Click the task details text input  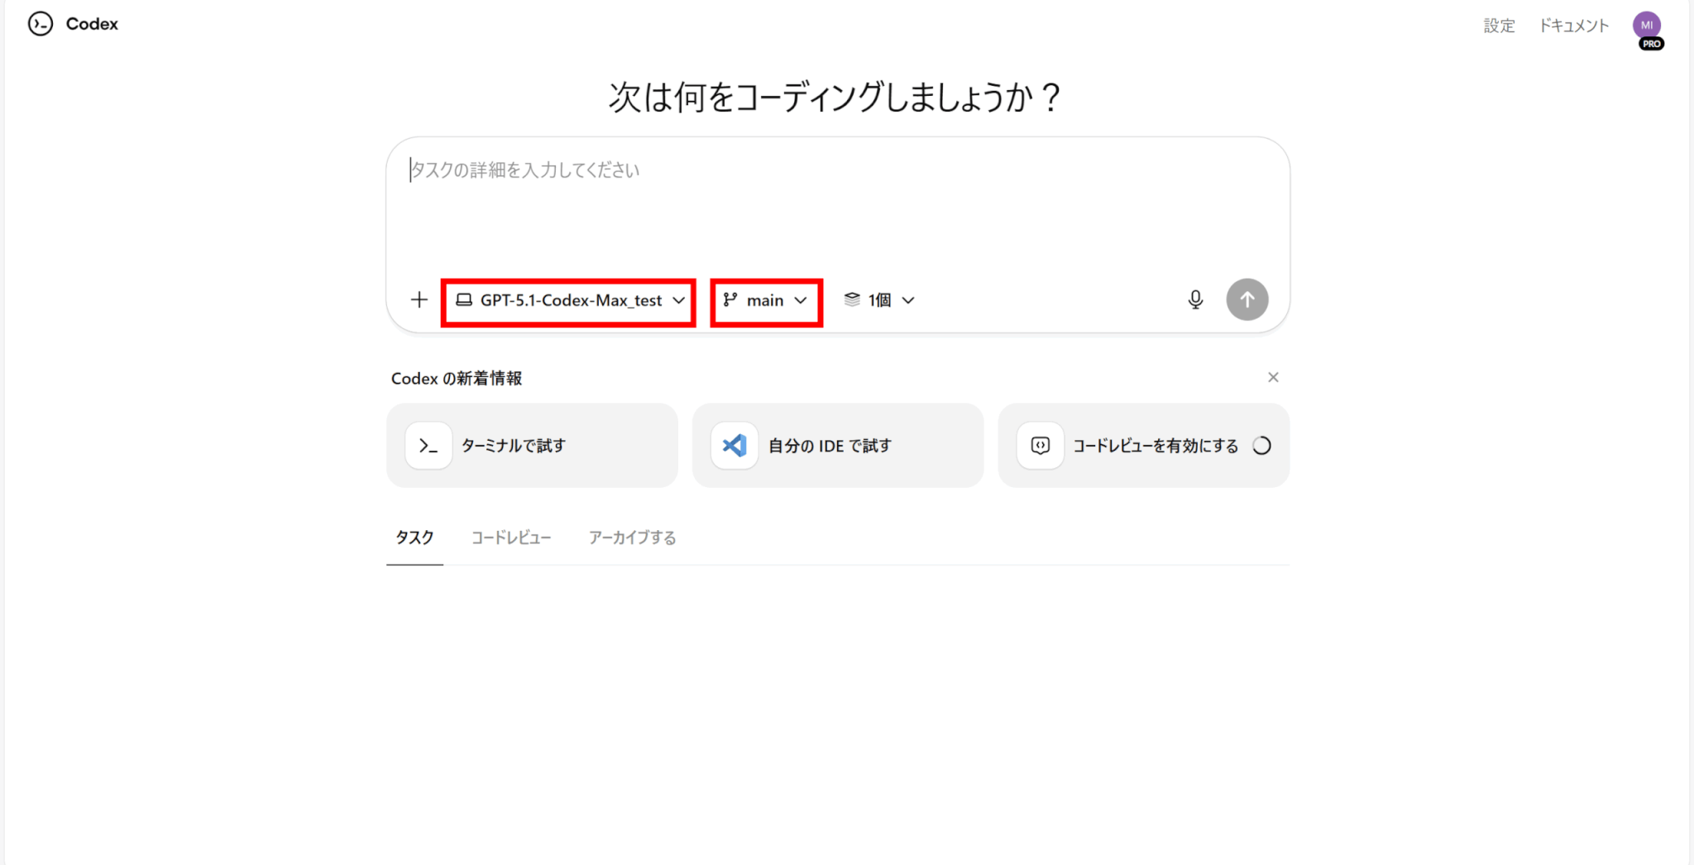click(835, 207)
